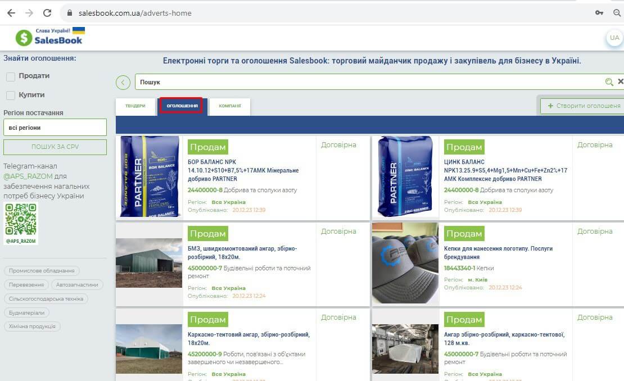Tick the Купити checkbox
Image resolution: width=624 pixels, height=381 pixels.
11,96
